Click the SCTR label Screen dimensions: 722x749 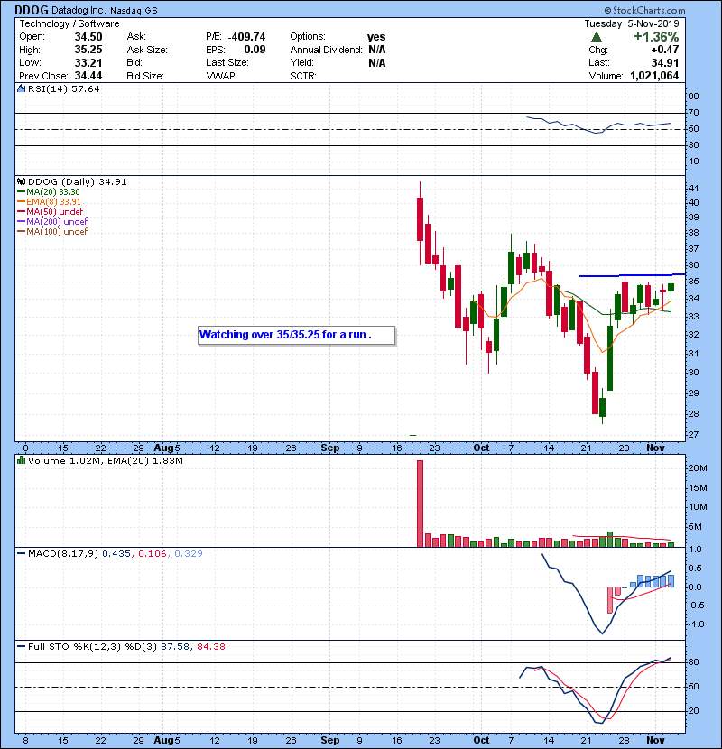click(x=303, y=76)
